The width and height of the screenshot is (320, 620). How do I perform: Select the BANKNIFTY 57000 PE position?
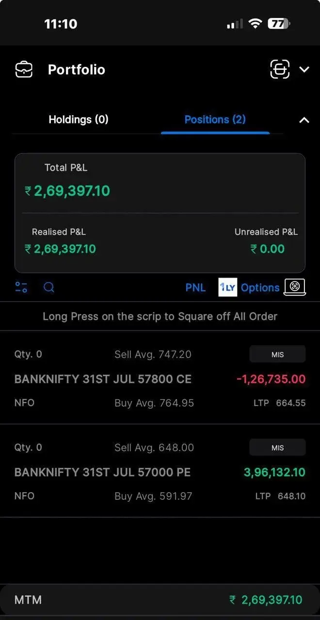pos(160,471)
